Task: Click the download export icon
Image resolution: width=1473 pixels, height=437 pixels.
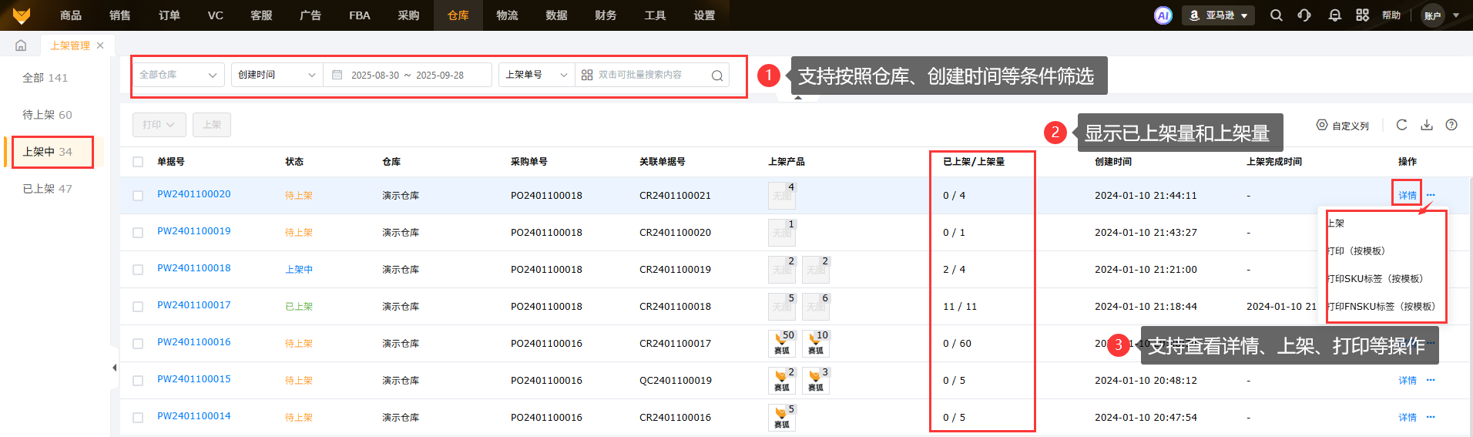Action: pyautogui.click(x=1427, y=125)
